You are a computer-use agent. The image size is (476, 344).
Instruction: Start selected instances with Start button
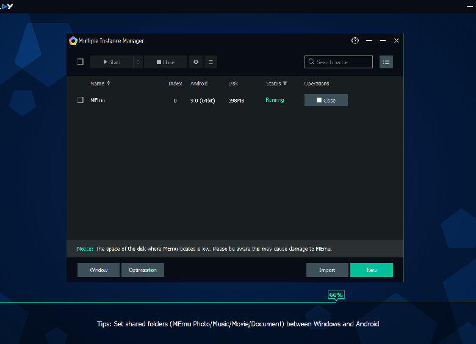[112, 62]
